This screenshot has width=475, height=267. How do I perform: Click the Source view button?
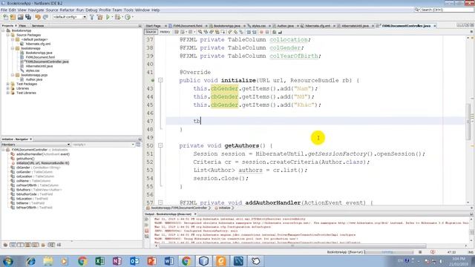tap(151, 32)
